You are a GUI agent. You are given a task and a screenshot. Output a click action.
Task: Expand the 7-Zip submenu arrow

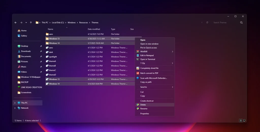172,63
